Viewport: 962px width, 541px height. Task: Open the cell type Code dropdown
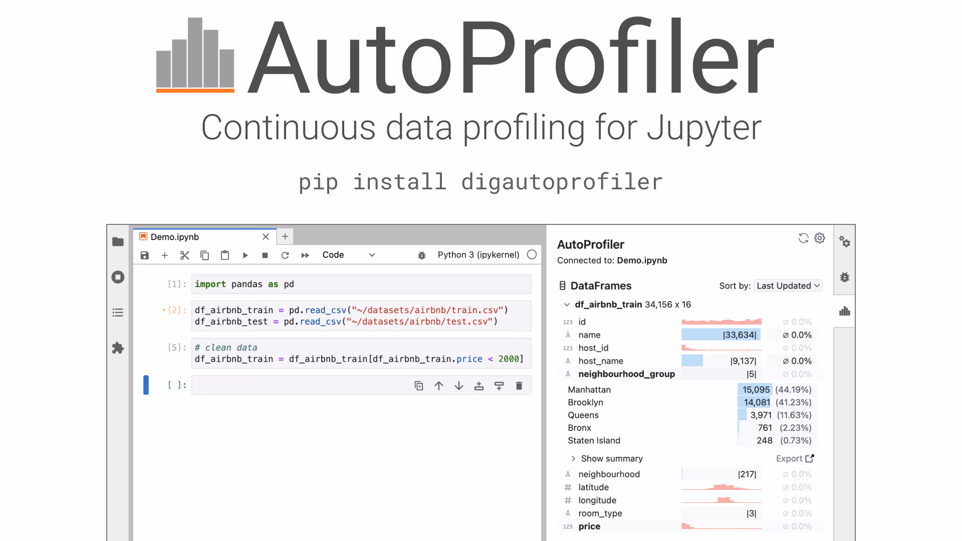(x=349, y=255)
